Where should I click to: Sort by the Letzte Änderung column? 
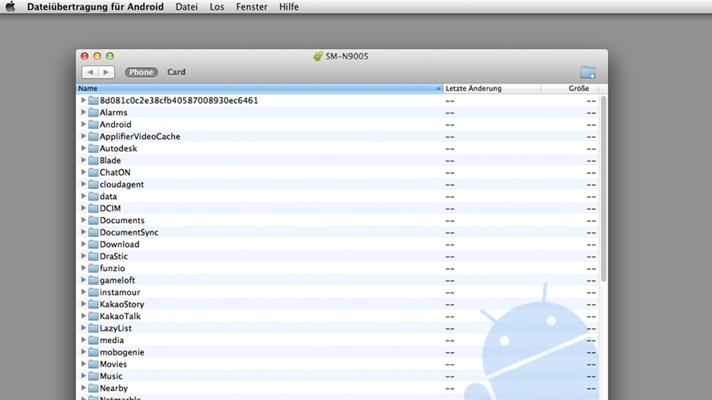[492, 88]
